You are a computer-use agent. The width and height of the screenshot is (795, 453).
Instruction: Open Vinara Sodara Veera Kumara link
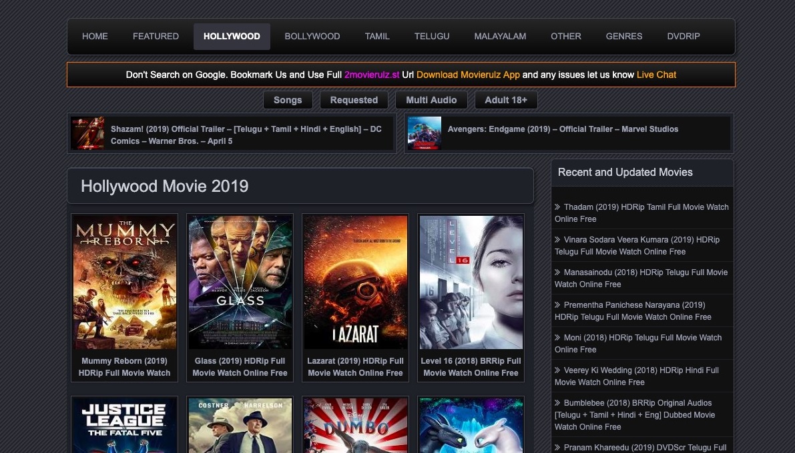(637, 245)
